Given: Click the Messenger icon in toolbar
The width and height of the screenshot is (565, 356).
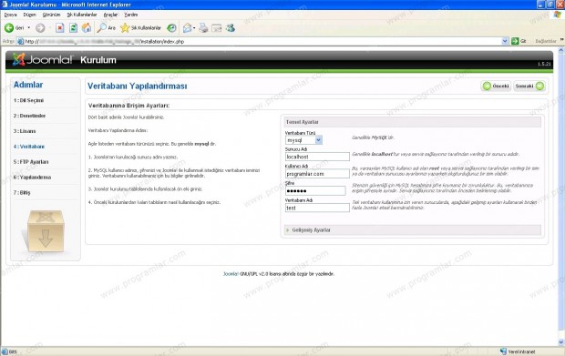Looking at the screenshot, I should [x=231, y=28].
